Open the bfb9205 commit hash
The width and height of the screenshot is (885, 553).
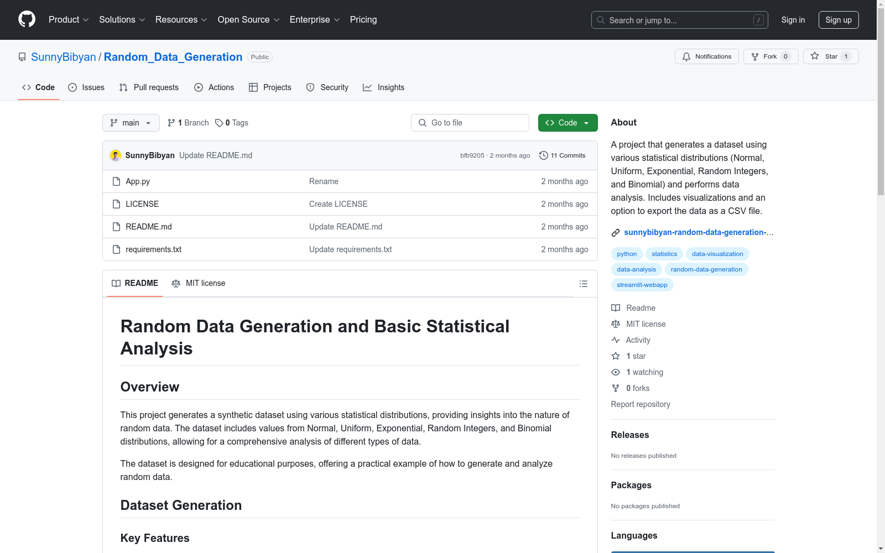click(472, 156)
